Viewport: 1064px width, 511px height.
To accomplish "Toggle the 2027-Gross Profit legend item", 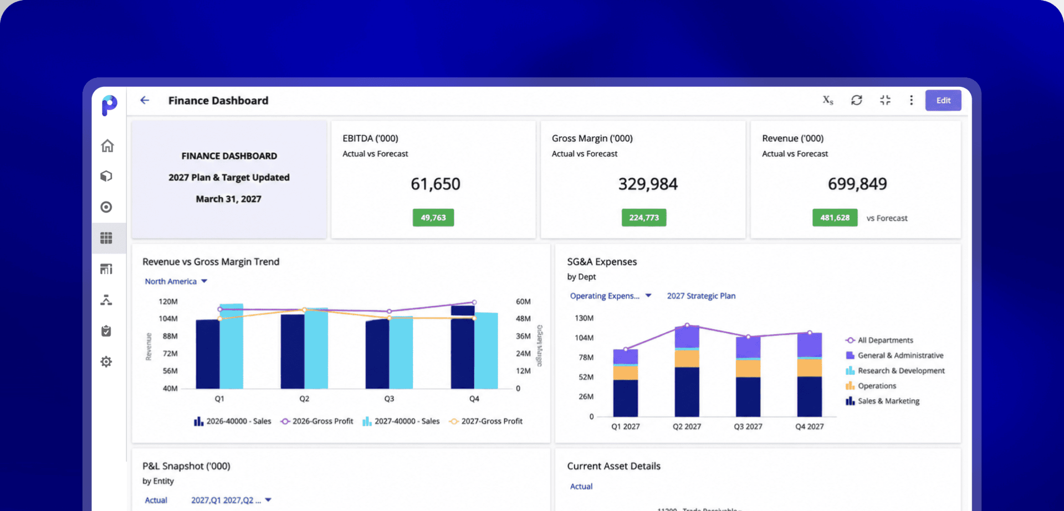I will pyautogui.click(x=485, y=421).
